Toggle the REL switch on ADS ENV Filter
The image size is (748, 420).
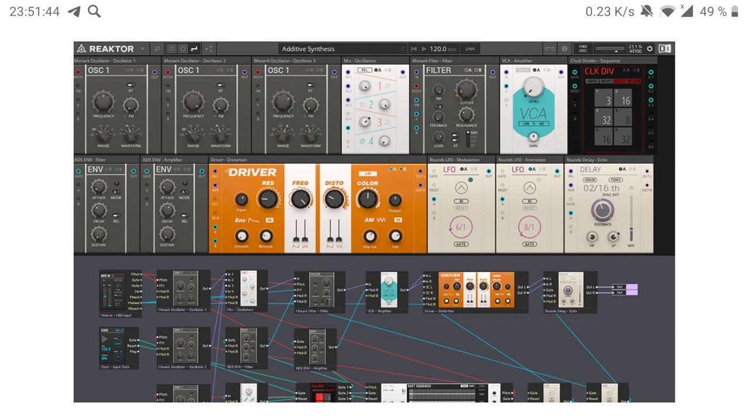(x=117, y=215)
